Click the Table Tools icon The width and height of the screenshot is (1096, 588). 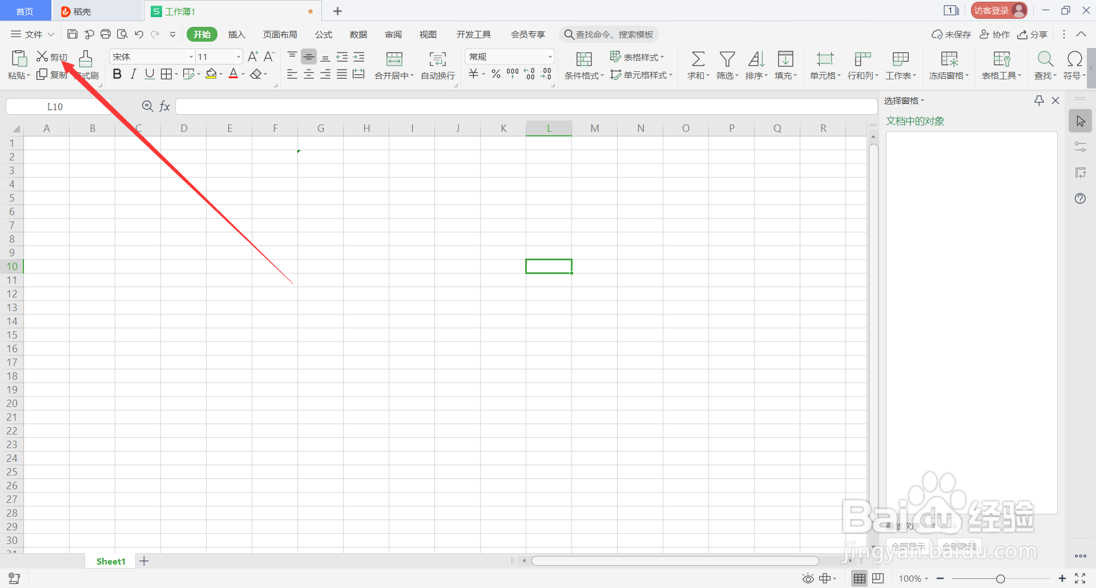(x=1002, y=59)
